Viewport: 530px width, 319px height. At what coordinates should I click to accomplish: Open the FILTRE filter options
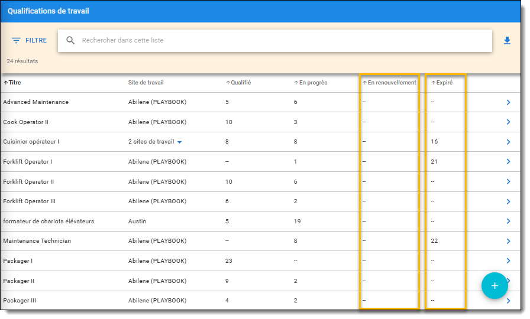coord(29,41)
